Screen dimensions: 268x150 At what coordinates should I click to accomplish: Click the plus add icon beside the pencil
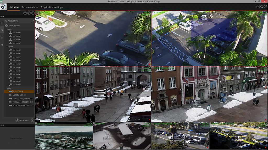(25, 13)
